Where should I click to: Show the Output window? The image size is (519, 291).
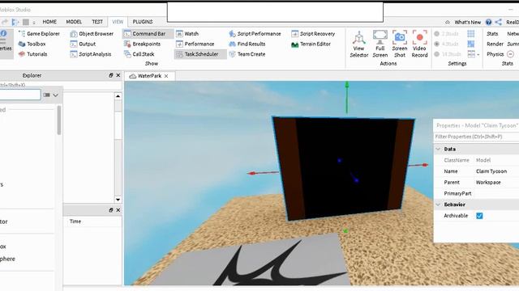(x=83, y=44)
